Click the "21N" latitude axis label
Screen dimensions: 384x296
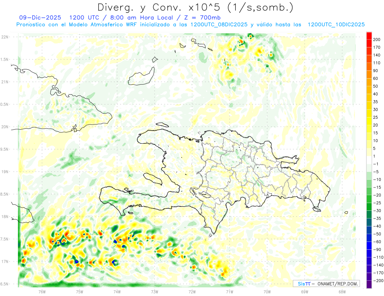(x=5, y=82)
